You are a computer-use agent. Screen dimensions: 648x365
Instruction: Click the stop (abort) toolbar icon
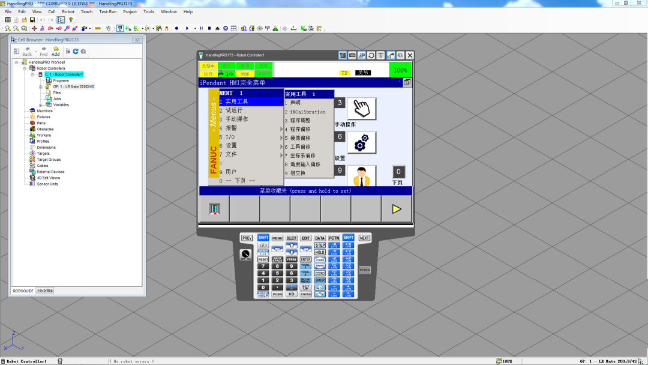(209, 29)
